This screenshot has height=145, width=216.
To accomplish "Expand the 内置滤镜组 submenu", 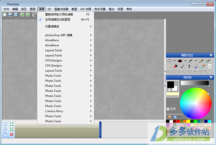I will pyautogui.click(x=66, y=26).
